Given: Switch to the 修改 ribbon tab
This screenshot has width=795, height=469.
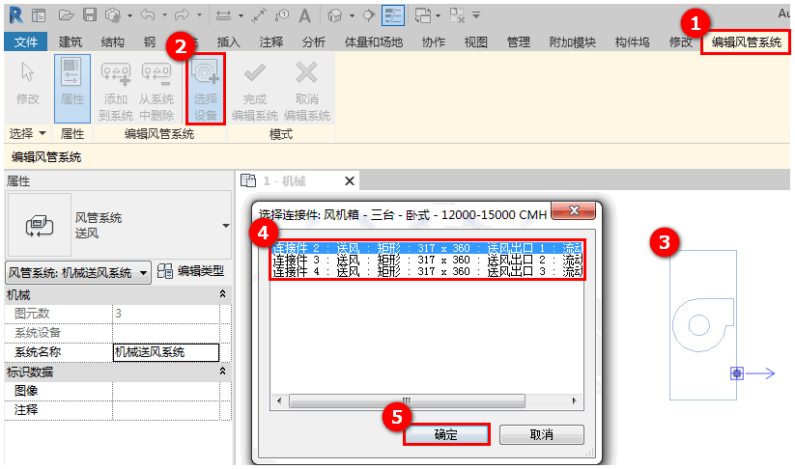Looking at the screenshot, I should (x=680, y=42).
